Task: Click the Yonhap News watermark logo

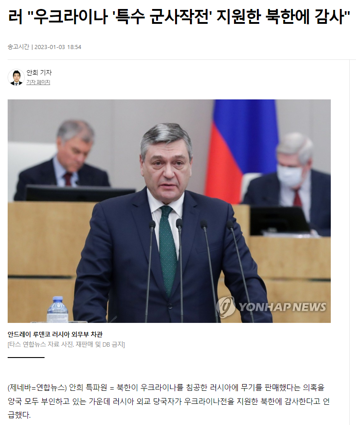Action: point(271,307)
